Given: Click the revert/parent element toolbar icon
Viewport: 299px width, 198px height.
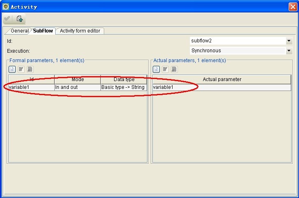Looking at the screenshot, I should [x=20, y=19].
